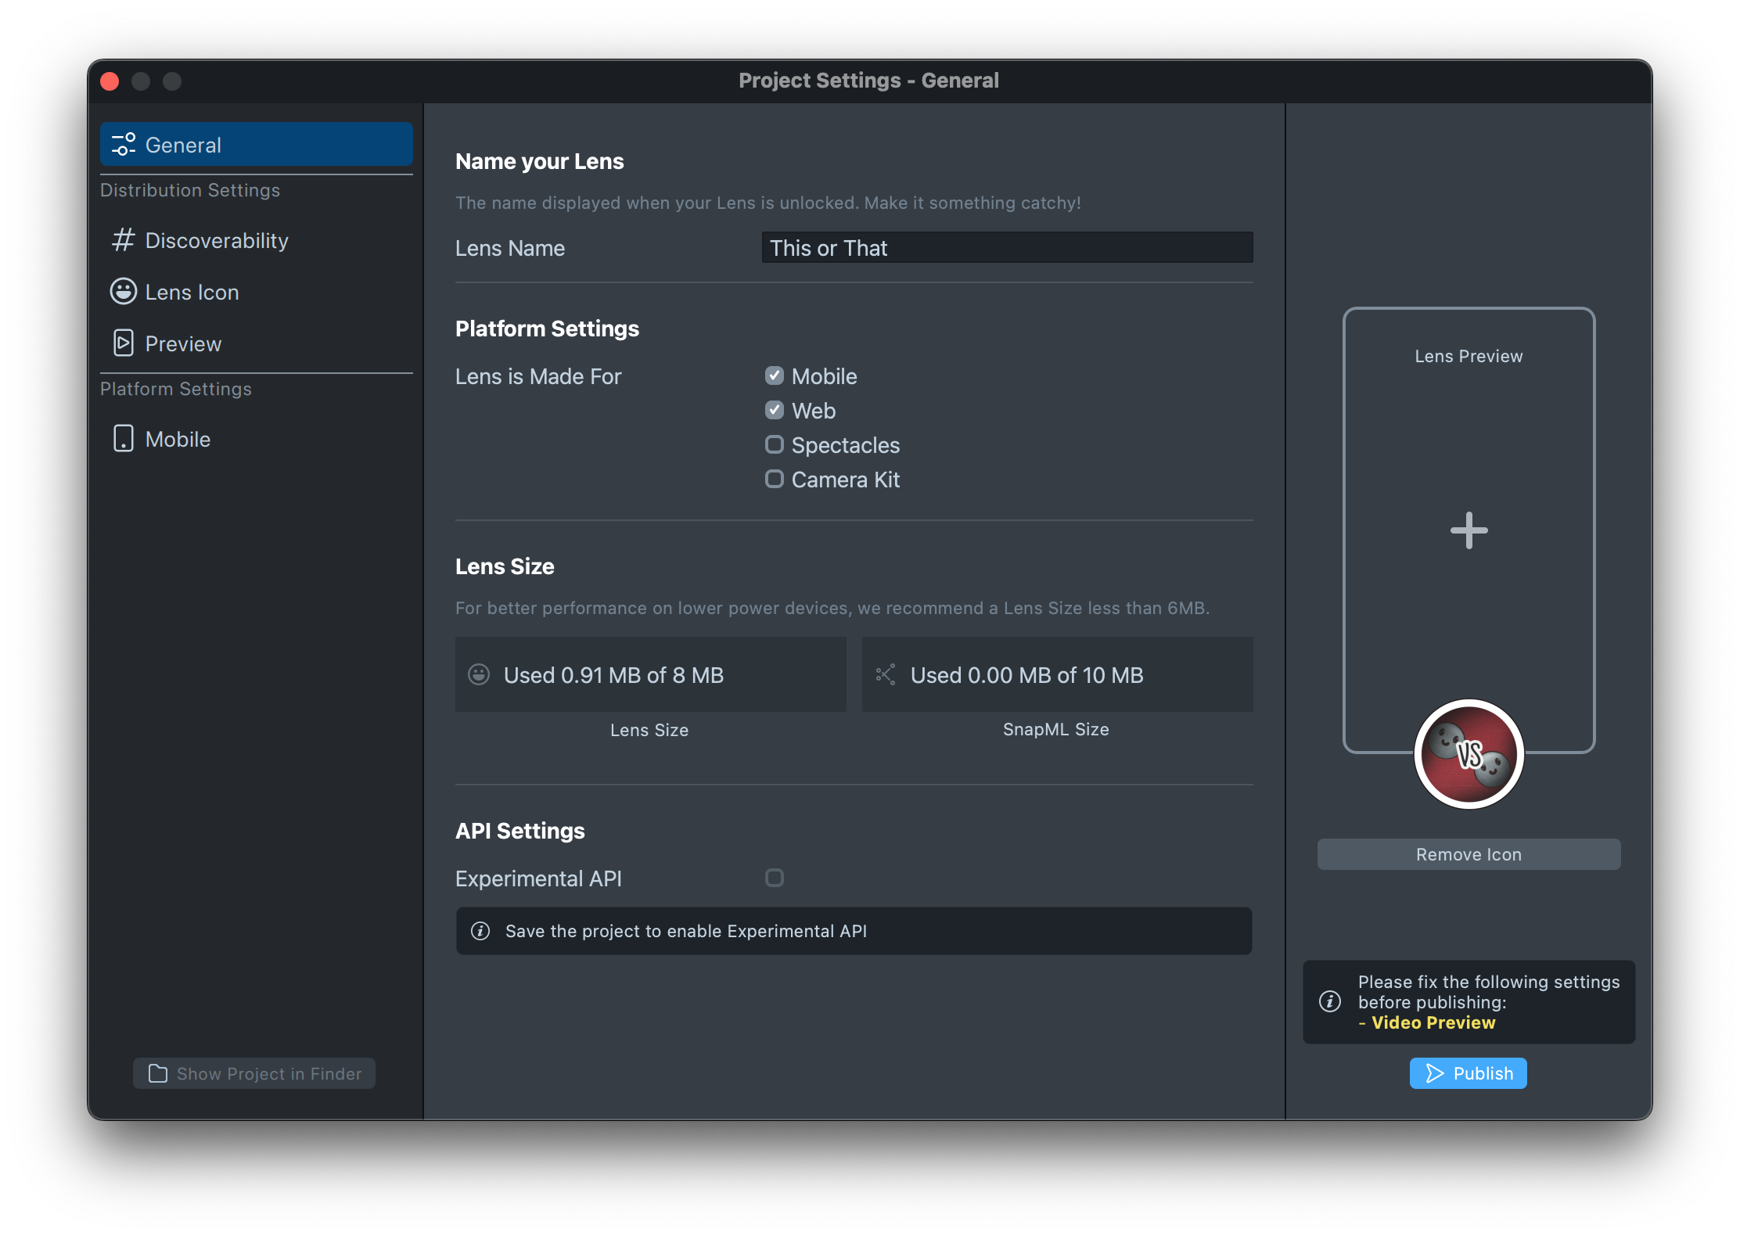Click the Lens Name text field
The height and width of the screenshot is (1236, 1740).
pyautogui.click(x=1007, y=248)
